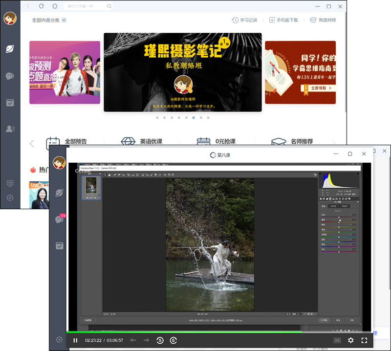
Task: Open 手机版下载 mobile download link
Action: point(283,20)
